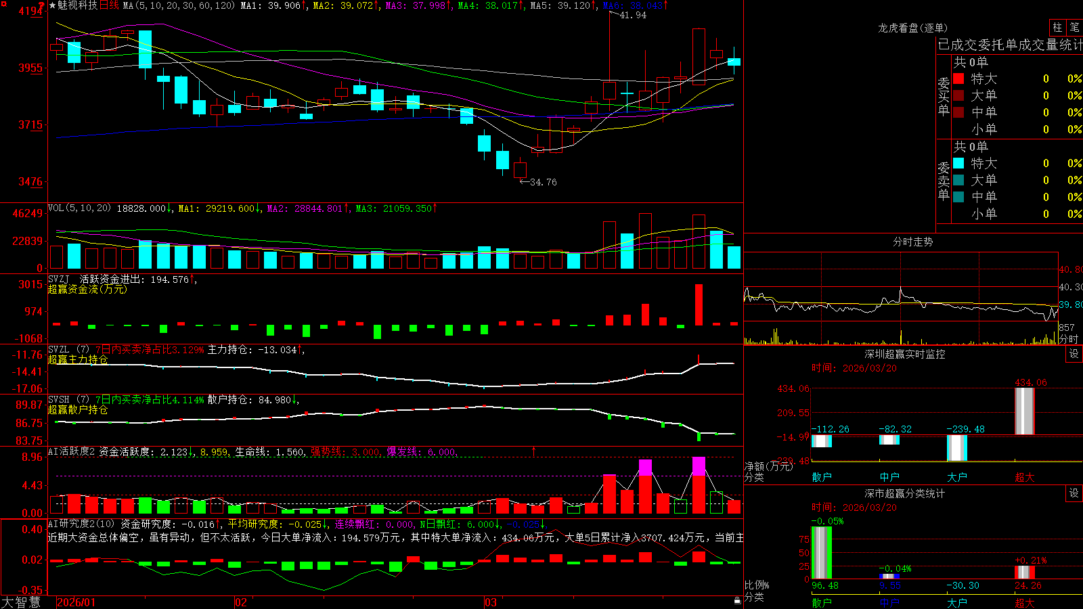The height and width of the screenshot is (609, 1083).
Task: Select the 分时走势 panel title
Action: 913,242
